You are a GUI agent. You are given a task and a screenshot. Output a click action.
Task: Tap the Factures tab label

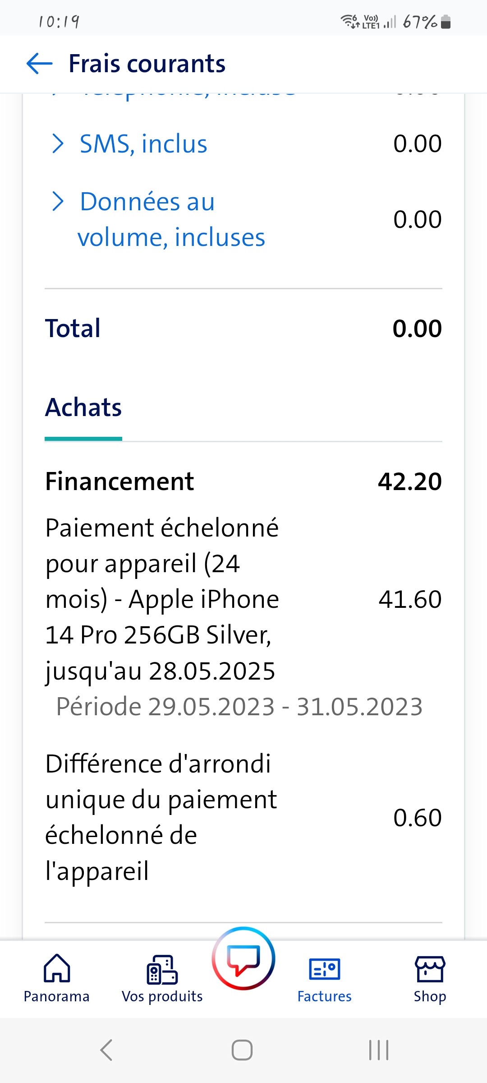(324, 996)
